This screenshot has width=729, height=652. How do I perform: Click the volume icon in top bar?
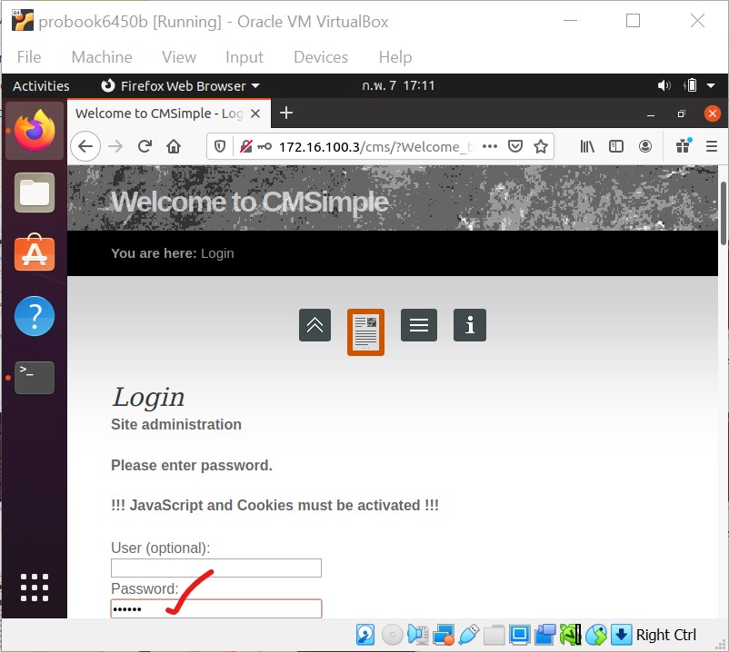(x=664, y=85)
